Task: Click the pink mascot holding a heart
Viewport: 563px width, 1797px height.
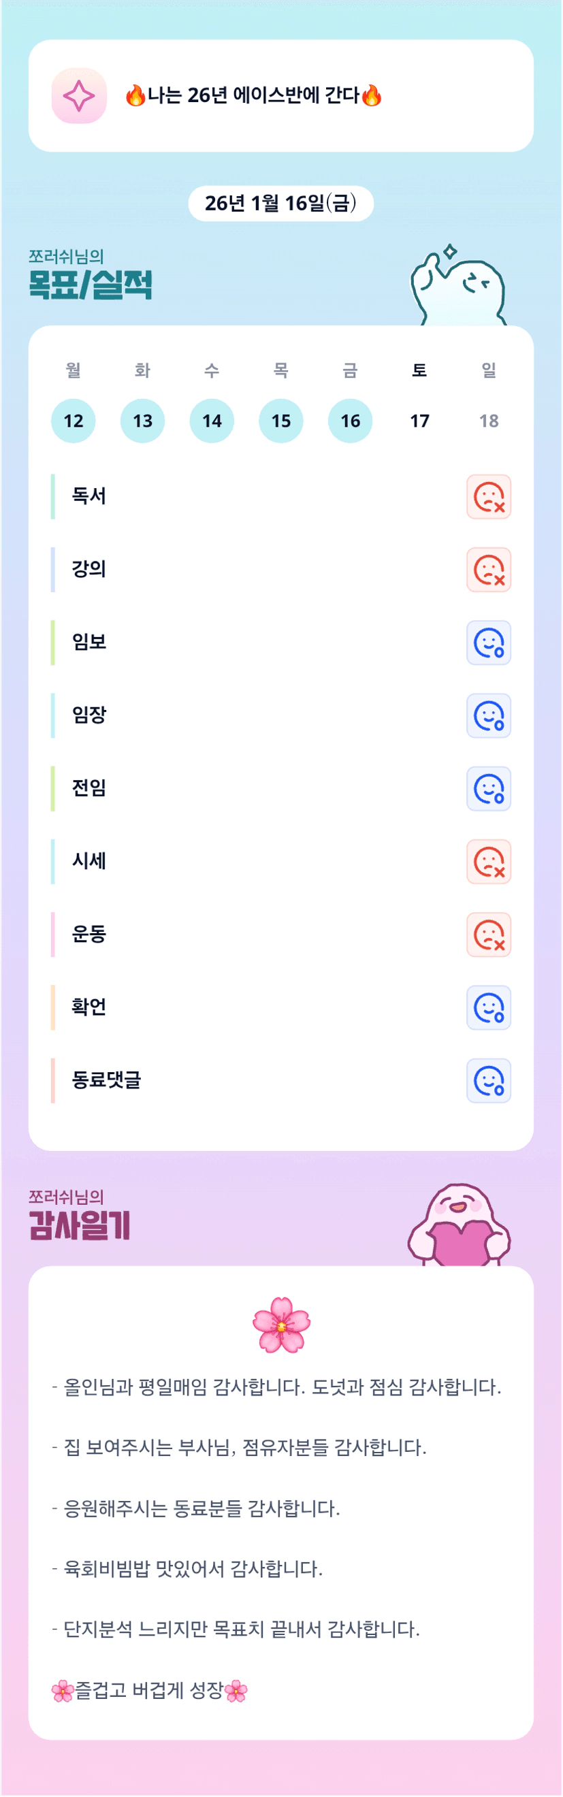Action: point(459,1226)
